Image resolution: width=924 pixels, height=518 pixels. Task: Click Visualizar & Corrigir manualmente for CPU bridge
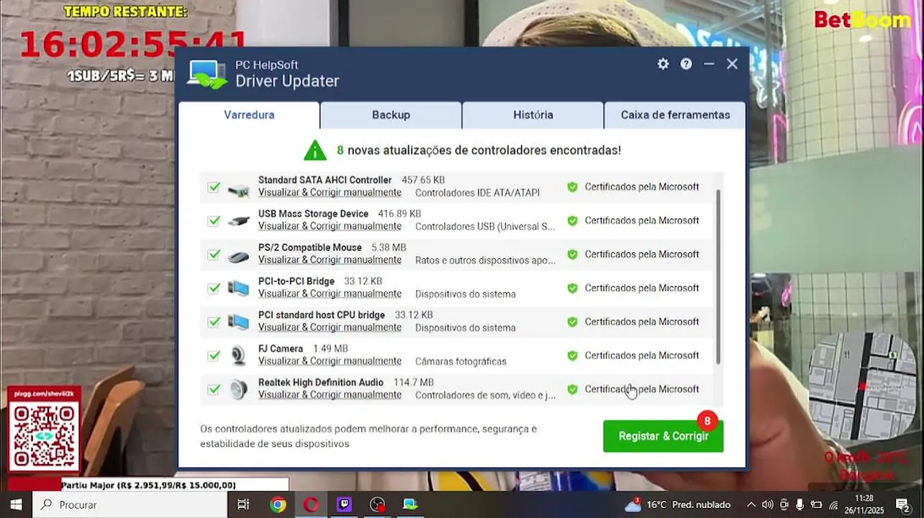(330, 328)
